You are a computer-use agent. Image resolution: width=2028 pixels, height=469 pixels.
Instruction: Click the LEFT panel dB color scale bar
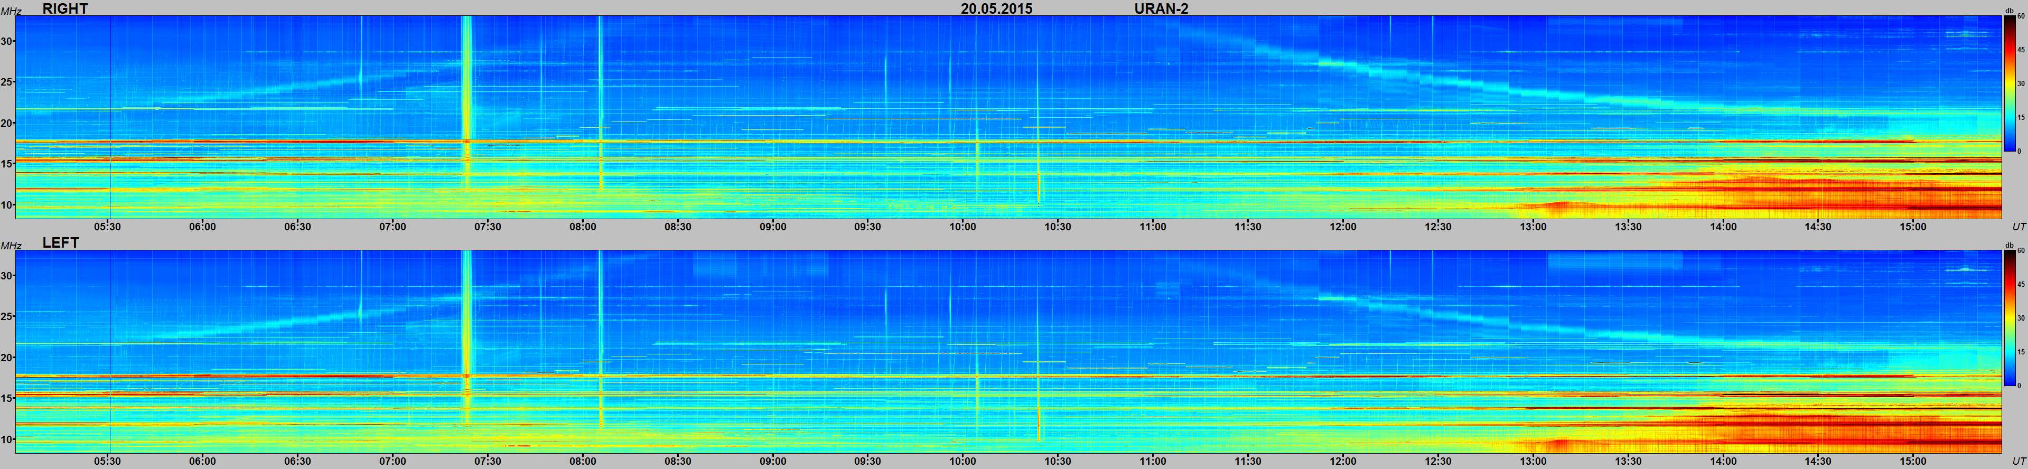click(x=2009, y=318)
